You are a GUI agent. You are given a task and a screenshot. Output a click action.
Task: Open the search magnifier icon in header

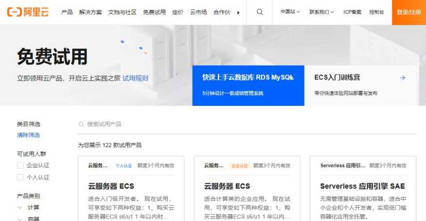(x=260, y=12)
